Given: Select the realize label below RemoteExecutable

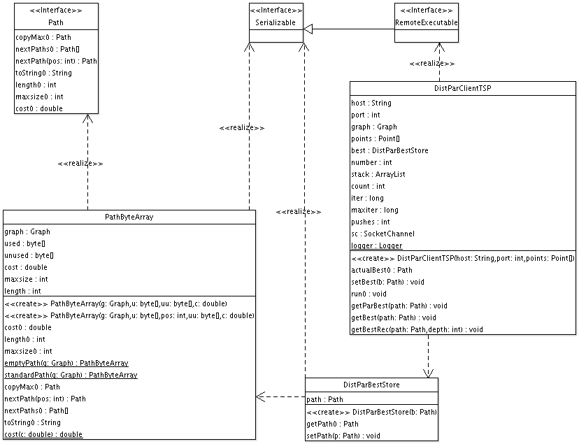Looking at the screenshot, I should (432, 64).
